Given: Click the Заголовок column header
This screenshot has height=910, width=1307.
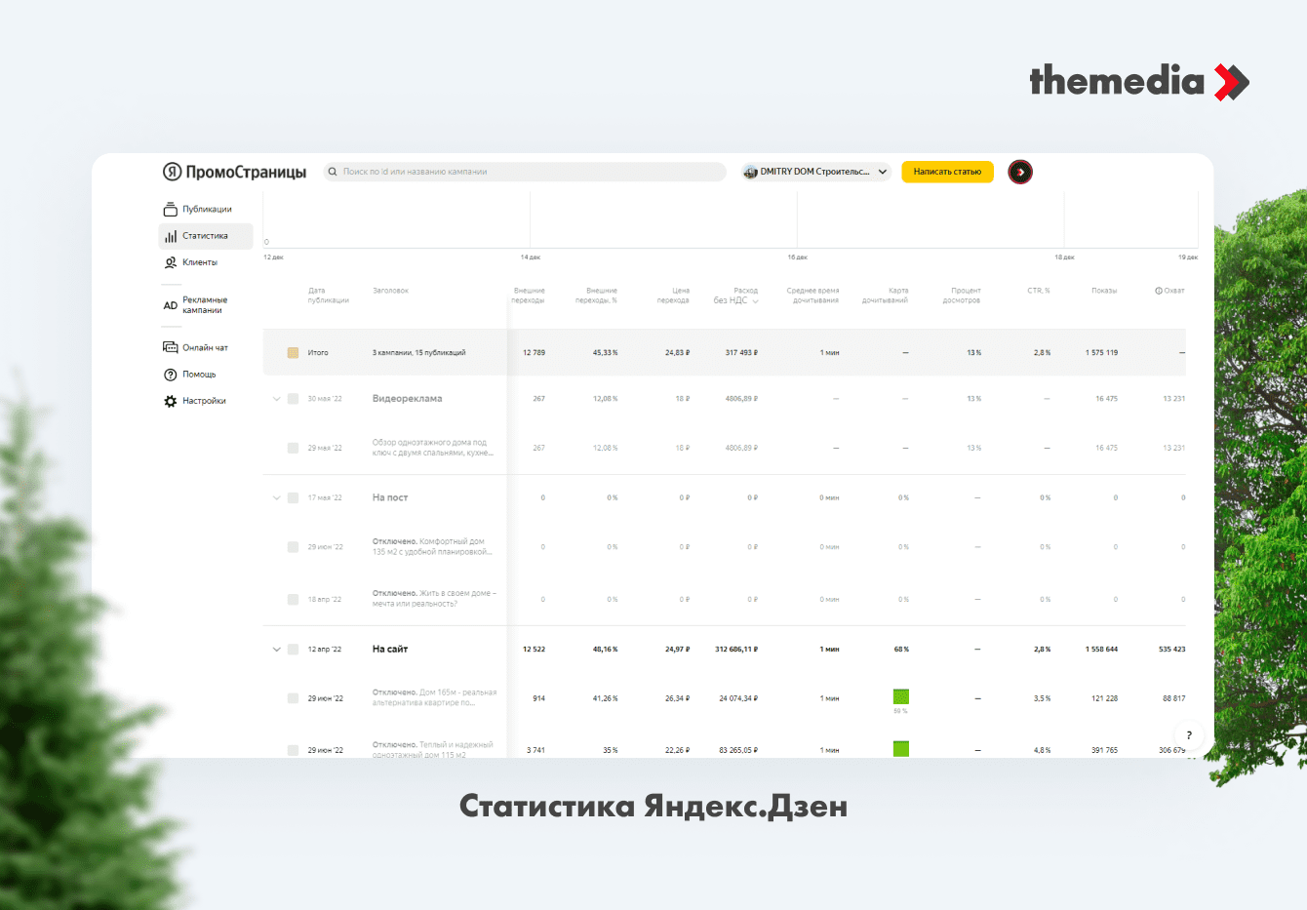Looking at the screenshot, I should coord(390,291).
